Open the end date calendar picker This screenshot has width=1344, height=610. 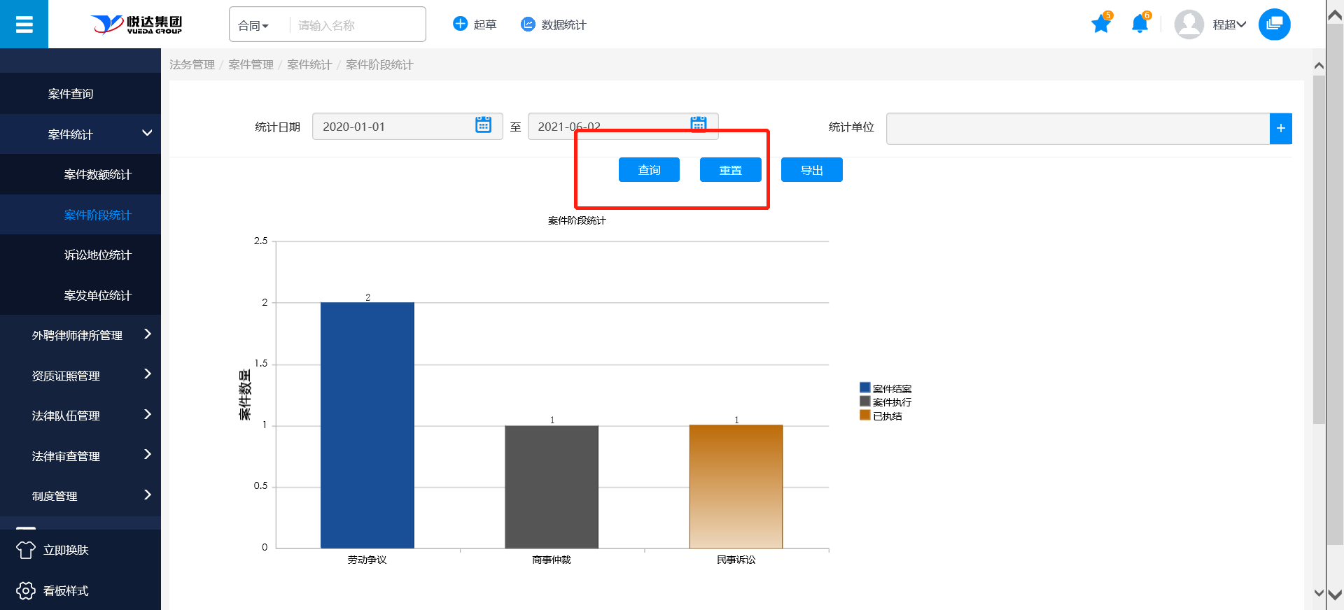pyautogui.click(x=698, y=124)
